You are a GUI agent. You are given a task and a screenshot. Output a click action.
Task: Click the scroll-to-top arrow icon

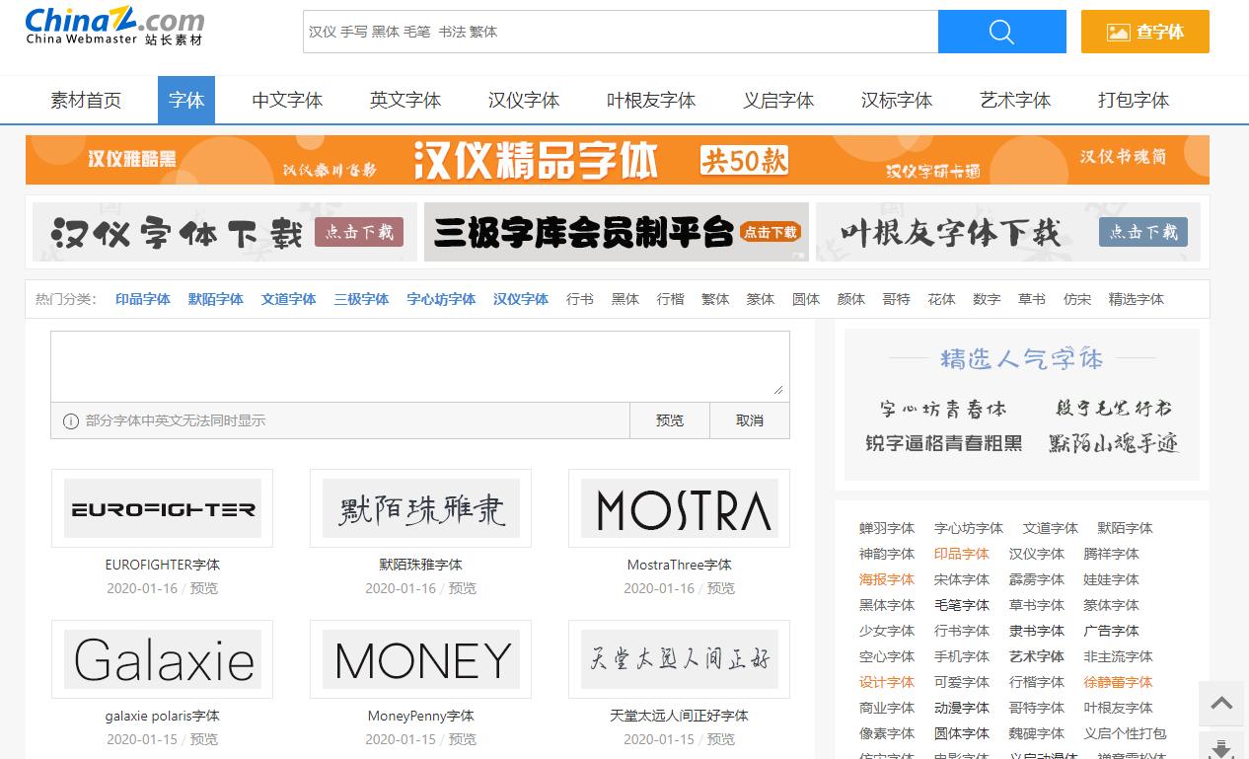(x=1221, y=704)
